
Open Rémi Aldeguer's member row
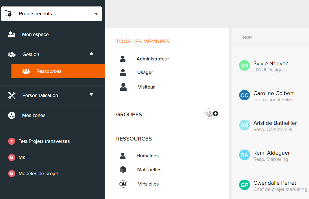pyautogui.click(x=271, y=156)
